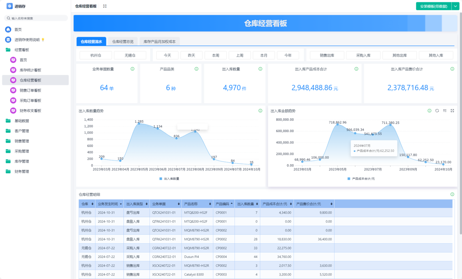The image size is (462, 279).
Task: Toggle the 杭州仓 warehouse filter
Action: pos(96,55)
